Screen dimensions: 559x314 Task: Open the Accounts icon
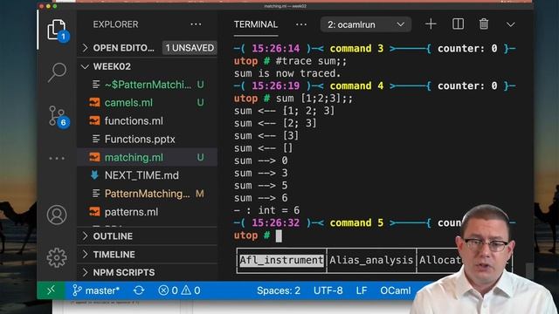pos(57,215)
